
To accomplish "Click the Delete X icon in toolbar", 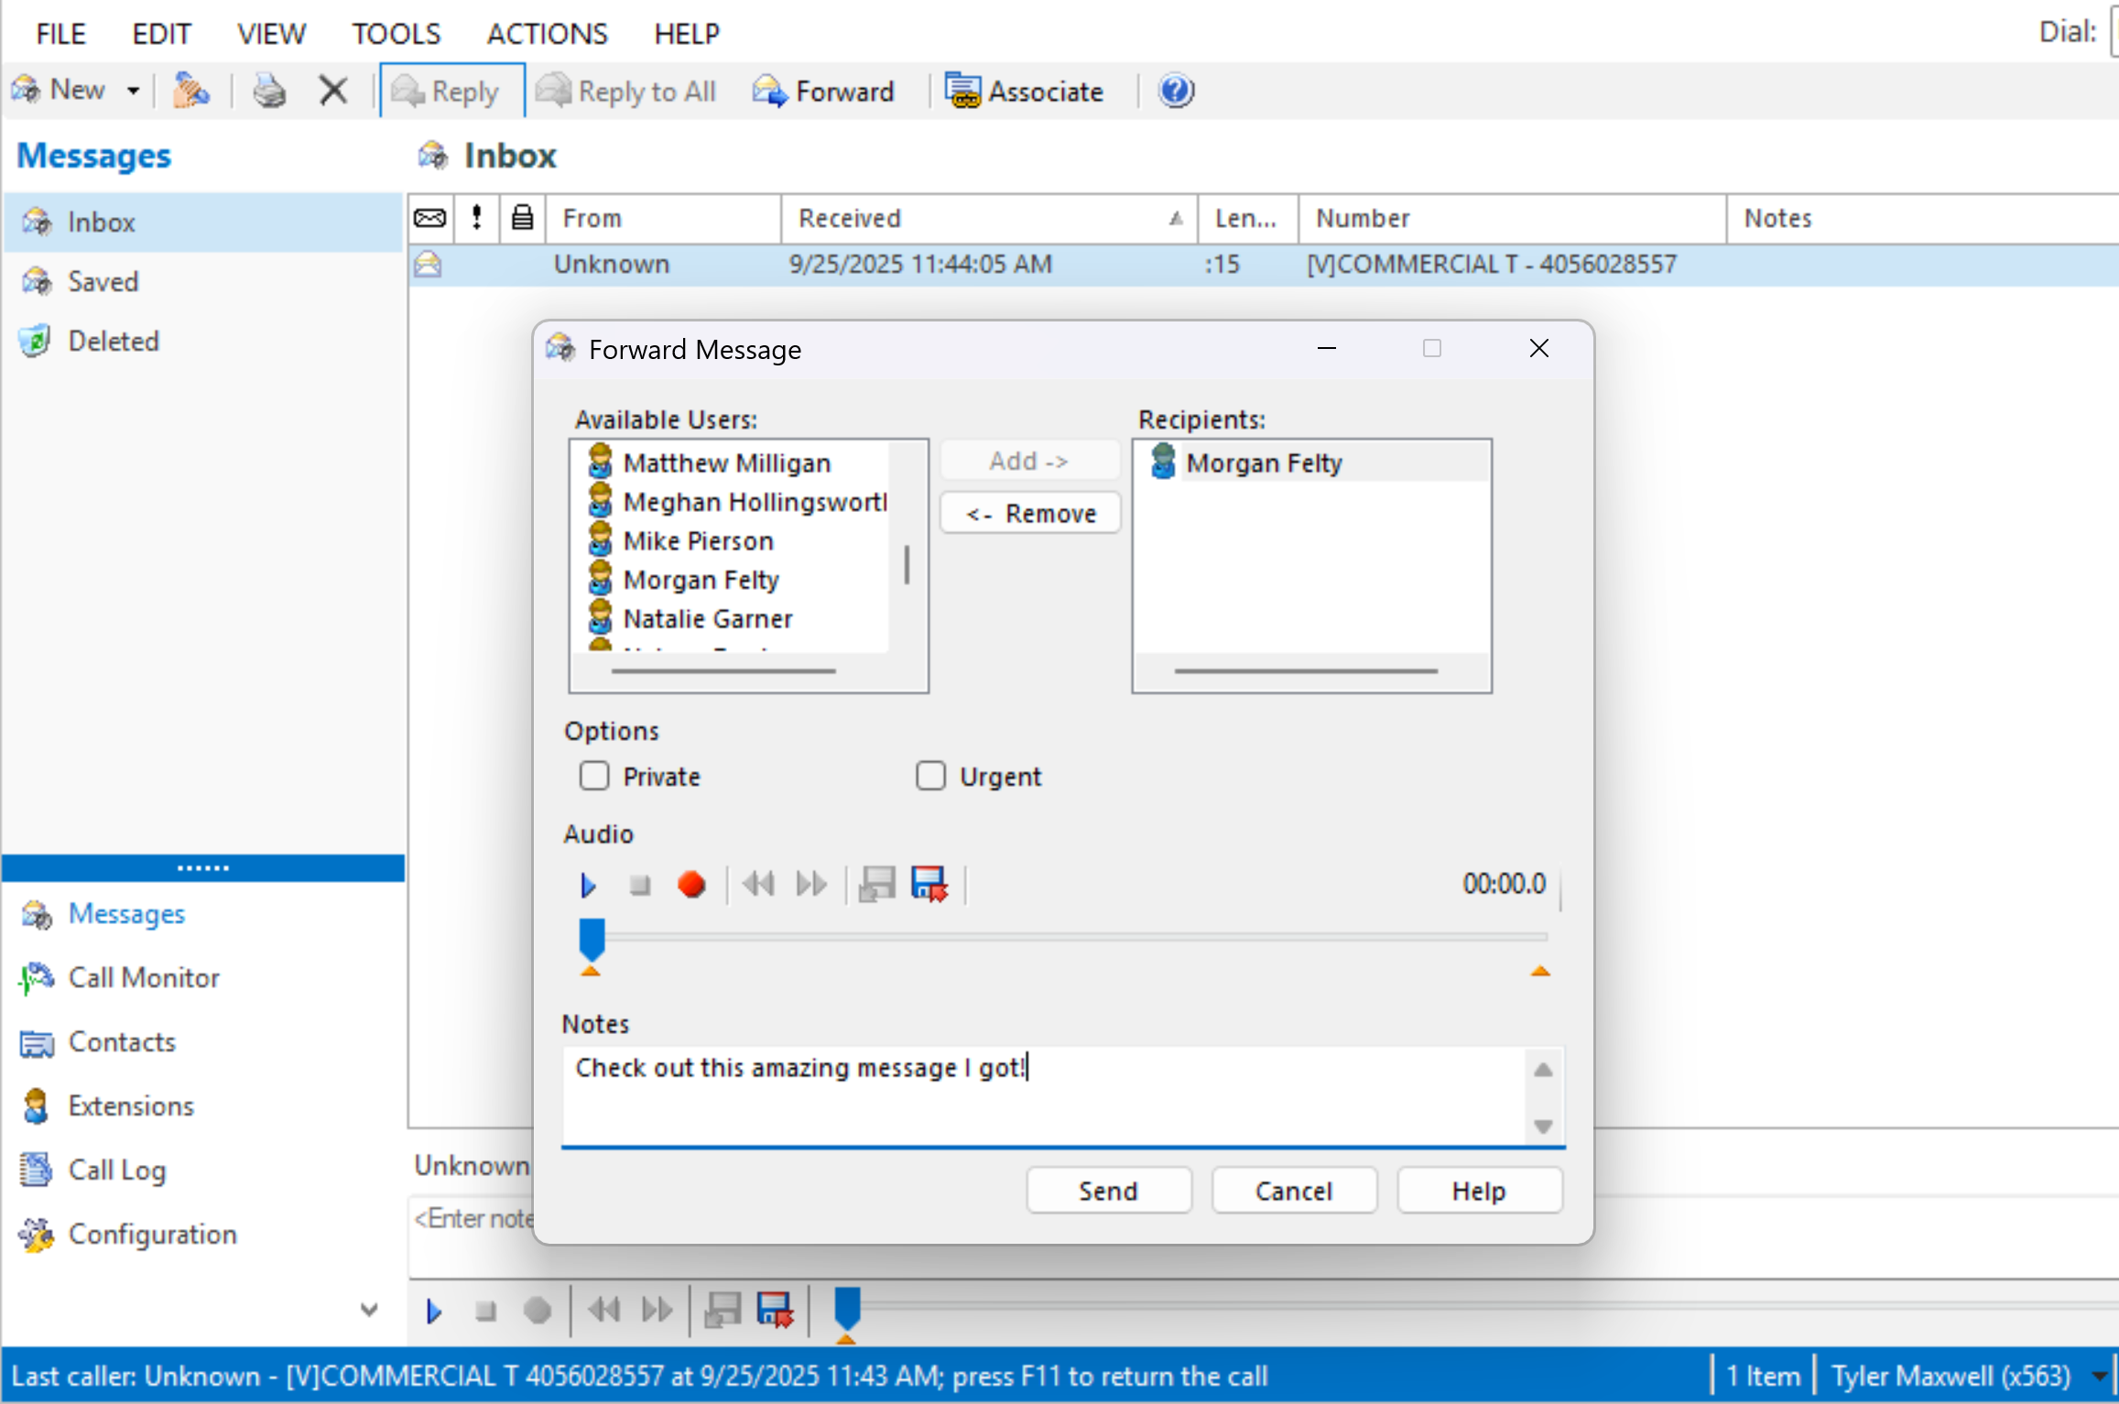I will [x=333, y=92].
